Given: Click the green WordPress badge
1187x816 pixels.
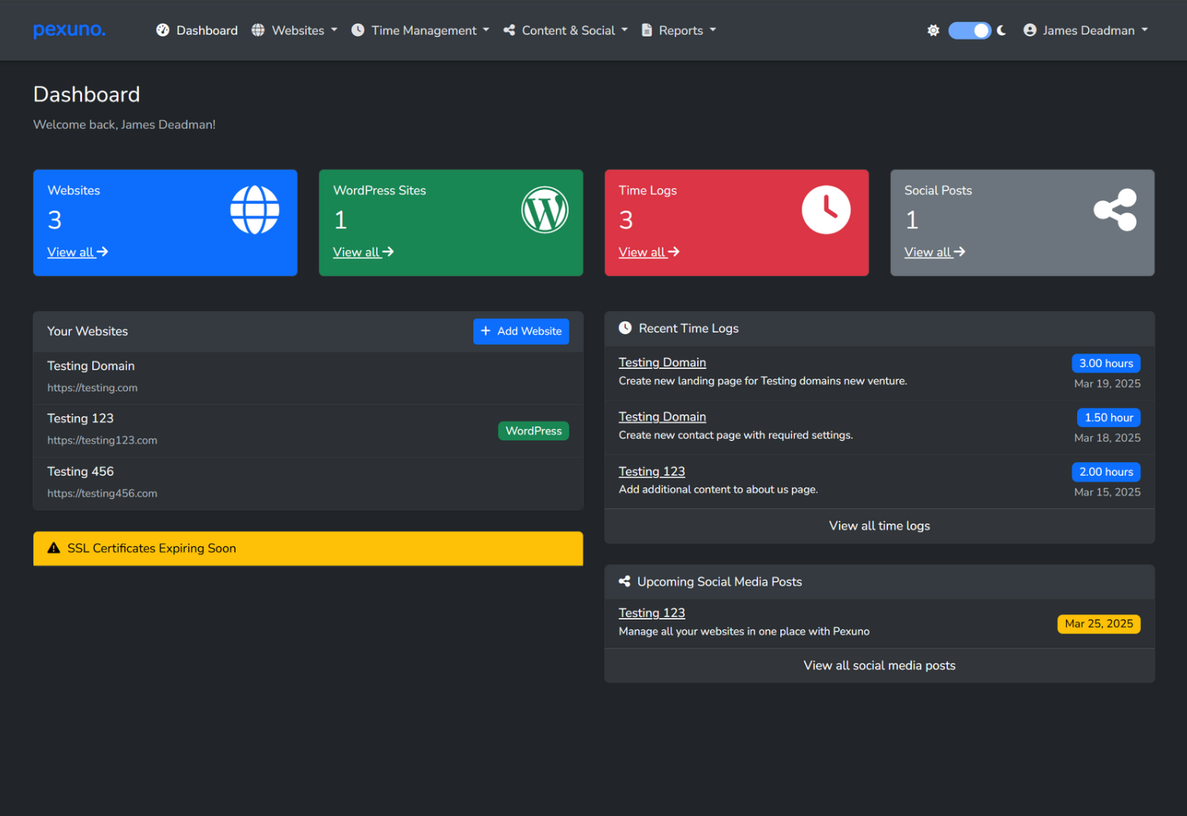Looking at the screenshot, I should click(x=534, y=431).
